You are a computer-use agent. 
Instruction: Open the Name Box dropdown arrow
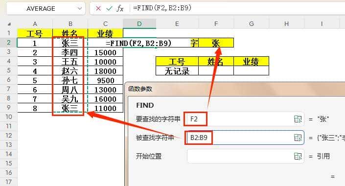[80, 9]
